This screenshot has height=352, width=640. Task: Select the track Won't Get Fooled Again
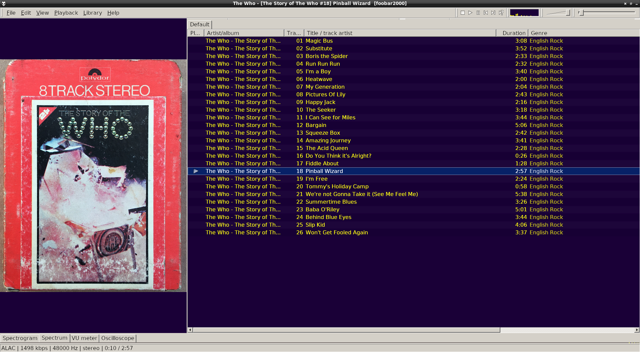point(413,232)
